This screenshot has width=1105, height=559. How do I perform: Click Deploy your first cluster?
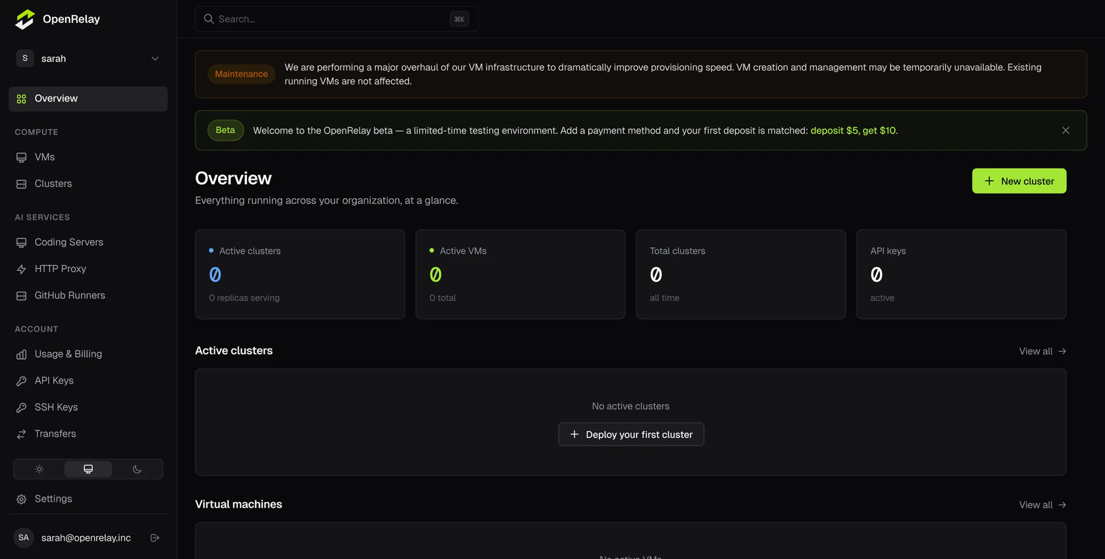[x=631, y=434]
